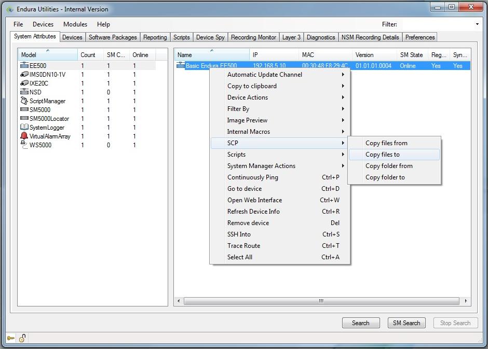Switch to the Devices tab
This screenshot has width=488, height=349.
coord(72,37)
